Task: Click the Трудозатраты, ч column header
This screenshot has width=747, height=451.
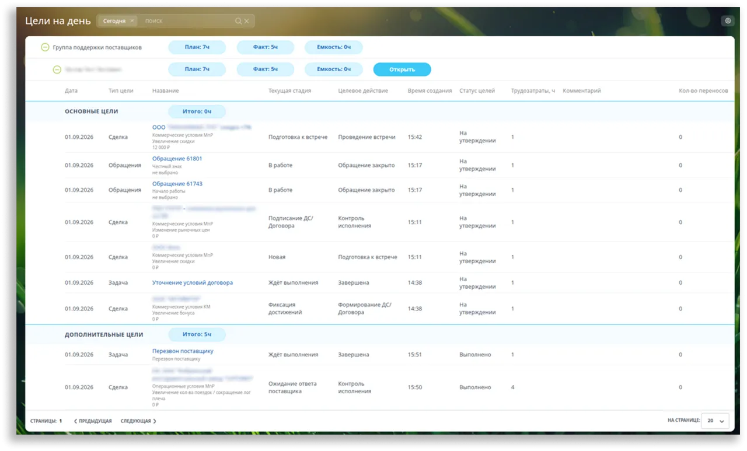Action: point(533,91)
